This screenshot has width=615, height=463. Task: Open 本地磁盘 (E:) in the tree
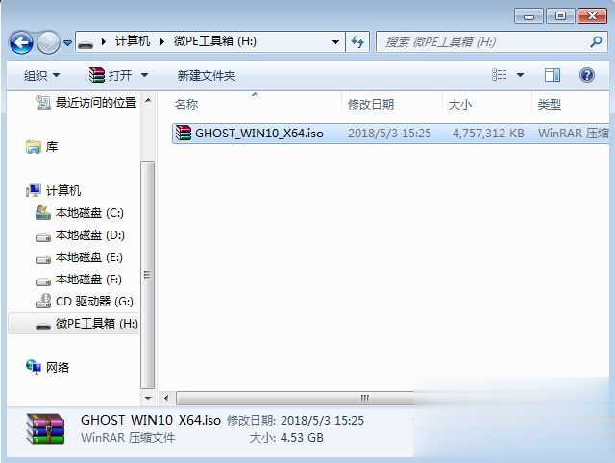89,257
